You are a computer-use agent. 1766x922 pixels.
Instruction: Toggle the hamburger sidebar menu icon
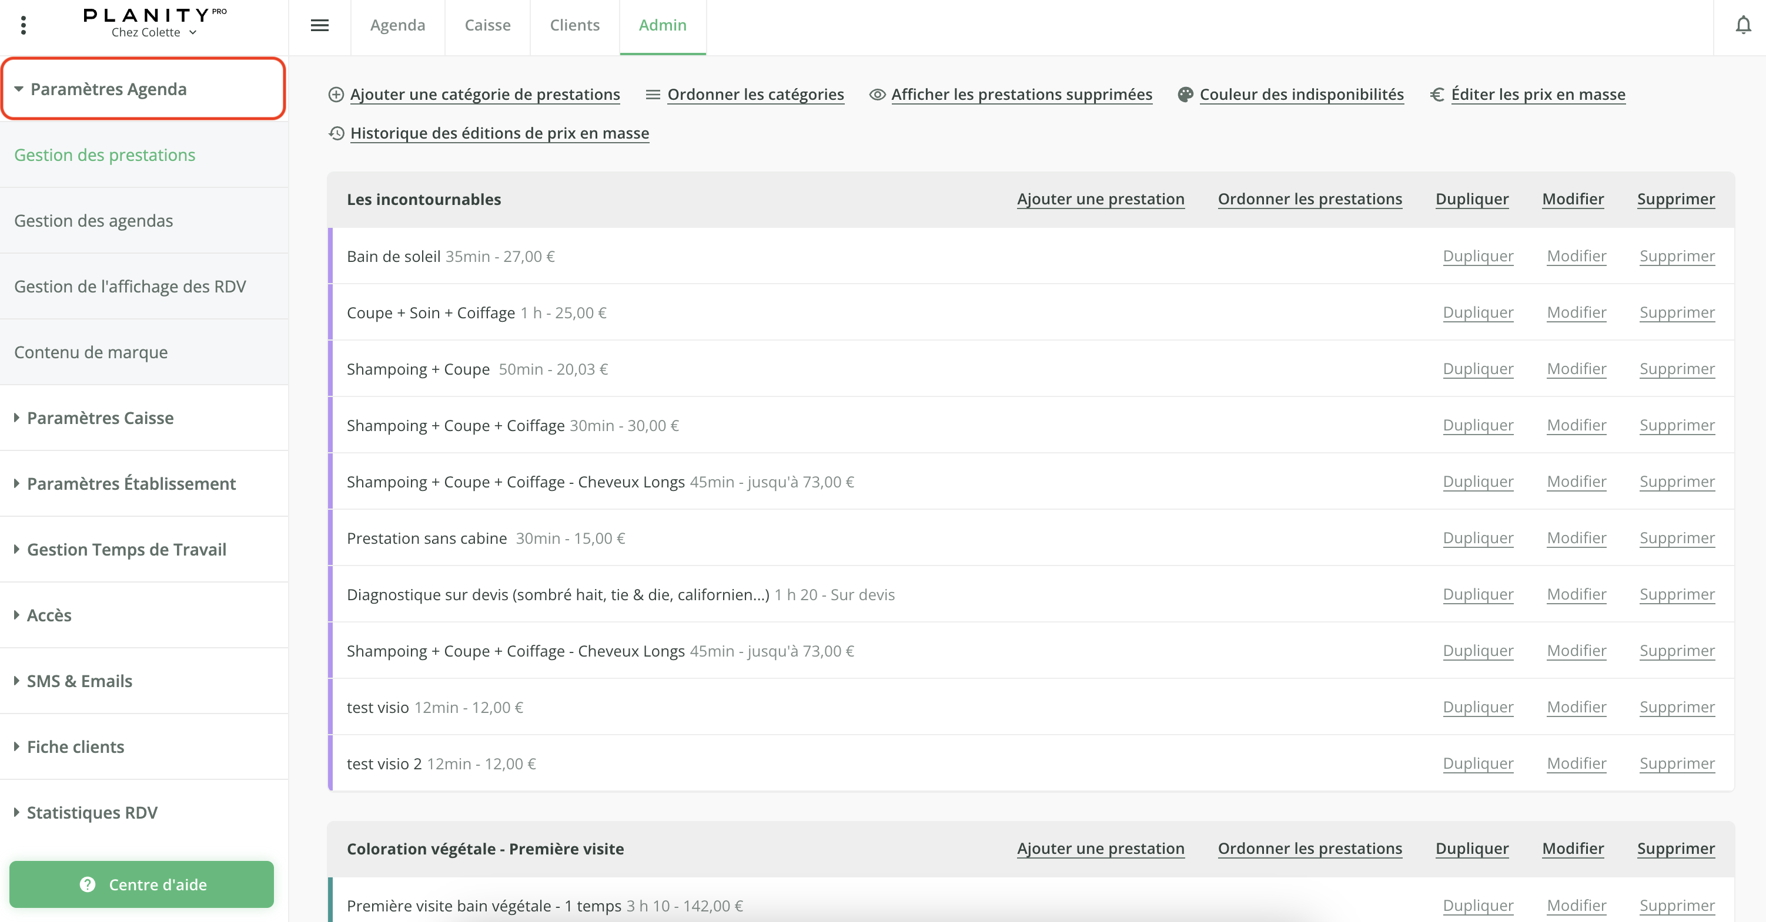click(x=319, y=25)
